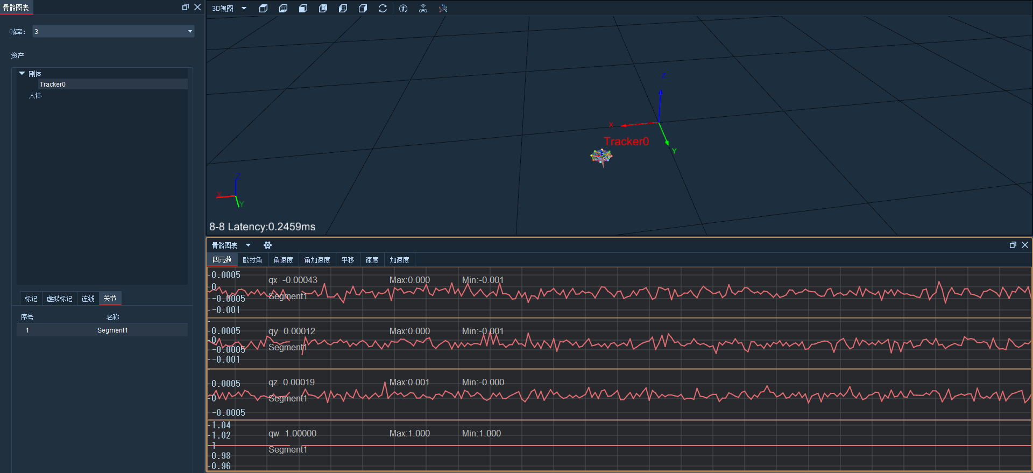Viewport: 1033px width, 473px height.
Task: Click the XYZ coordinate axes icon
Action: 443,8
